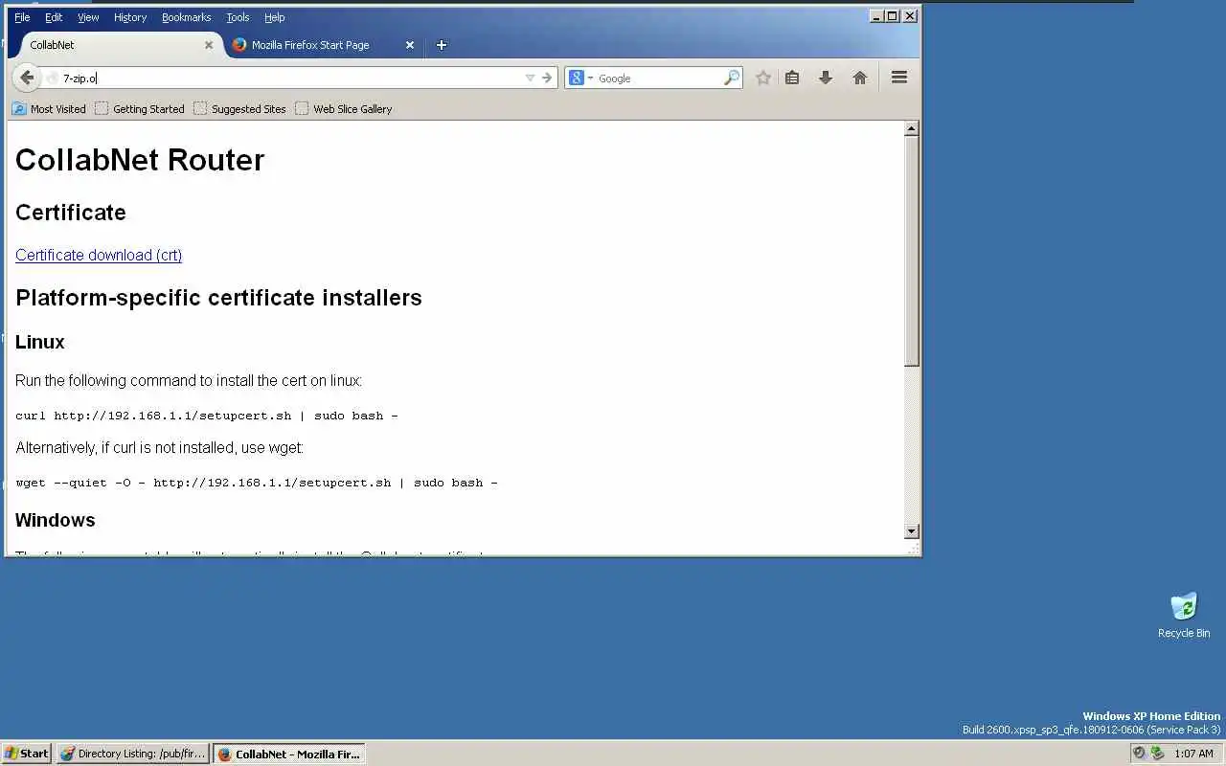1226x766 pixels.
Task: Open the Edit menu
Action: 54,17
